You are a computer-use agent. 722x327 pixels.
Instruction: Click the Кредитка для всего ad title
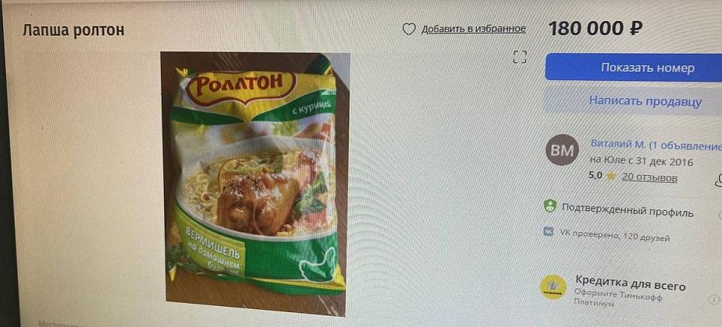(630, 283)
